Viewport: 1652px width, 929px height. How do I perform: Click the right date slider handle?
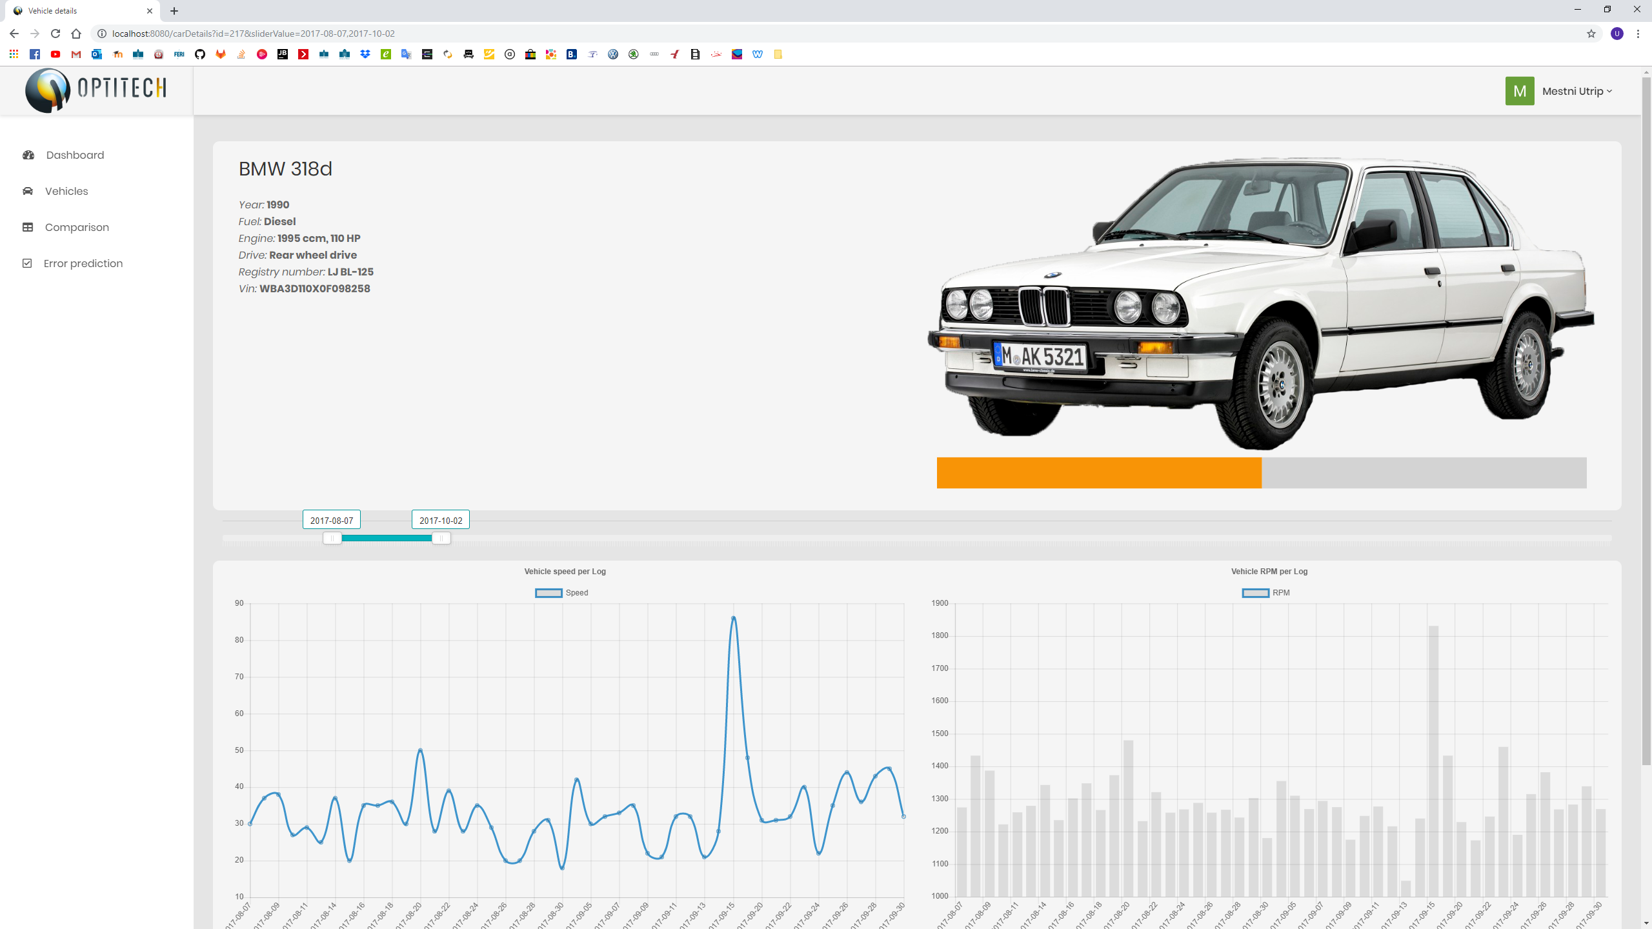click(441, 538)
